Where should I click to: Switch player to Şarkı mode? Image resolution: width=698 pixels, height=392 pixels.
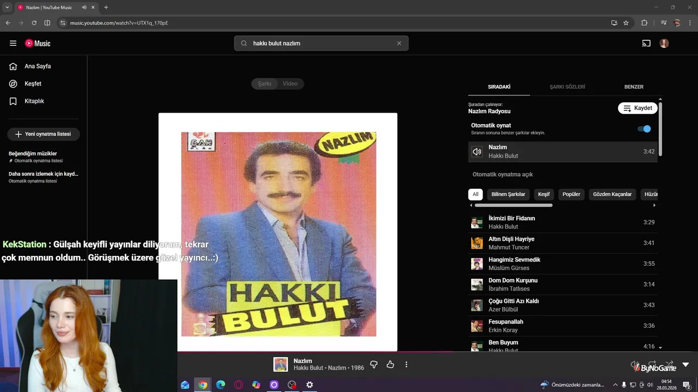264,84
